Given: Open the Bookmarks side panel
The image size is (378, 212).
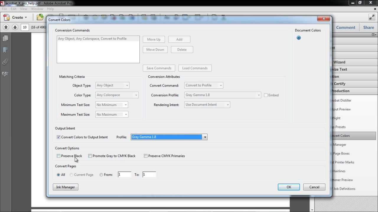Looking at the screenshot, I should coord(5,50).
